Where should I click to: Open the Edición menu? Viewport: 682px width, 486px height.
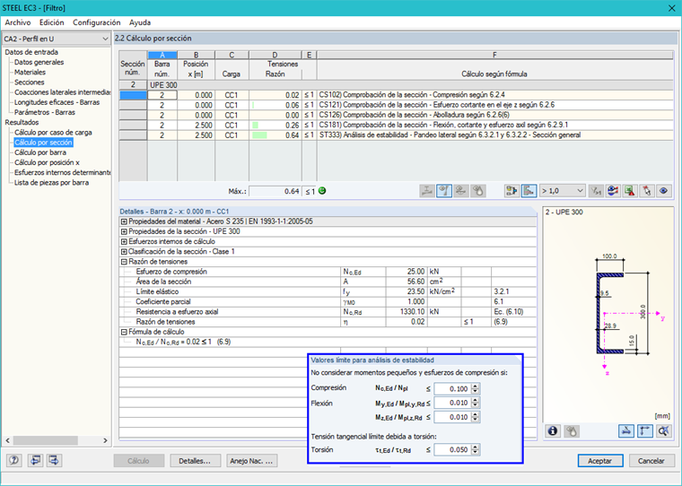(x=52, y=22)
